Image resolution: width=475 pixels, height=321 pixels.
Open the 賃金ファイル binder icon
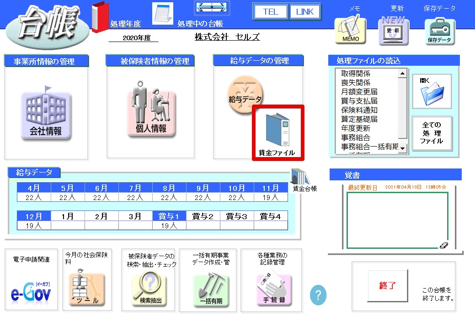(x=278, y=132)
